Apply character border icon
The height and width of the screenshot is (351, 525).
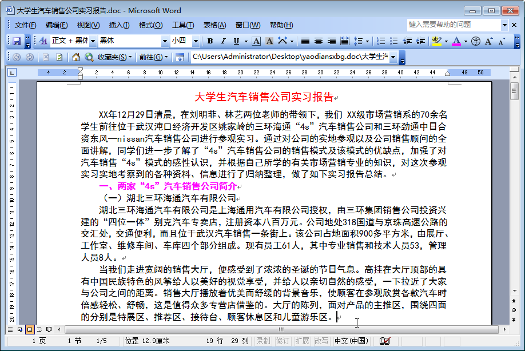[x=256, y=41]
